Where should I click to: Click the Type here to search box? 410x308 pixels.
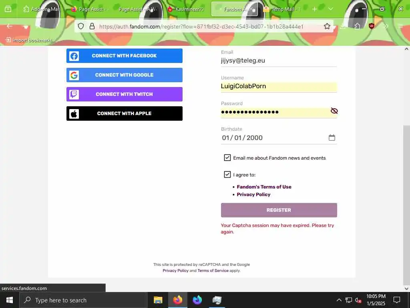[83, 300]
